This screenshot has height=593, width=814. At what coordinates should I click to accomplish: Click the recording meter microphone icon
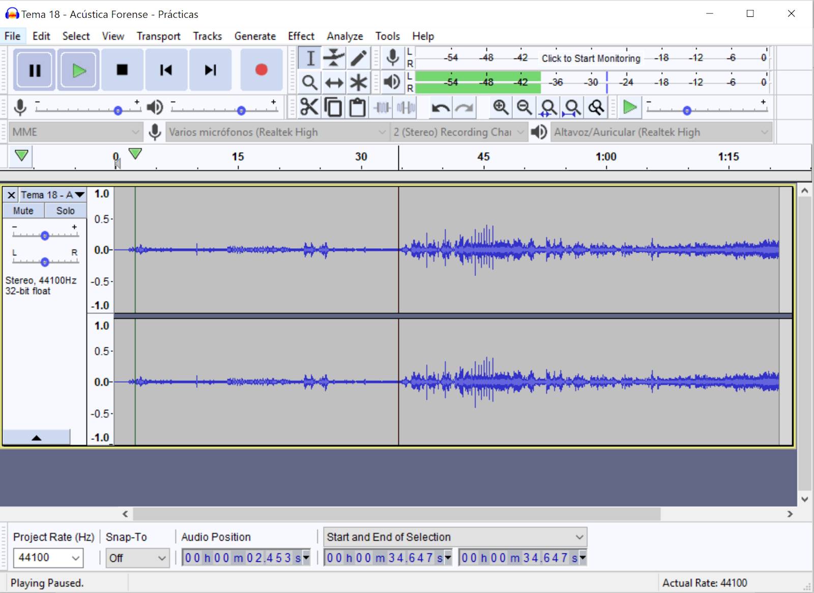[392, 58]
